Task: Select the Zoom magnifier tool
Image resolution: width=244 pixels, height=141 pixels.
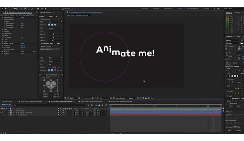Action: (9, 9)
